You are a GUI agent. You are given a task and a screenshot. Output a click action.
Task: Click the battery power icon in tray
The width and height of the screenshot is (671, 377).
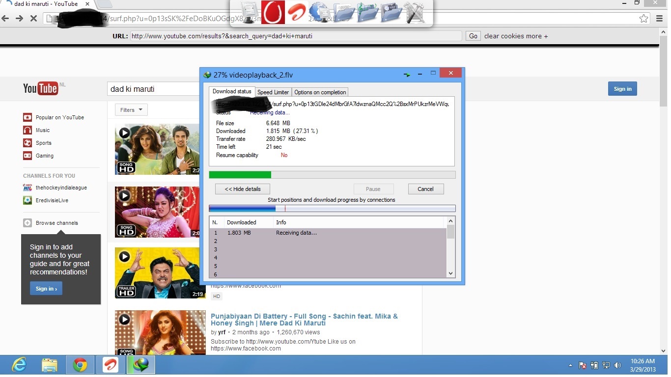(x=594, y=365)
